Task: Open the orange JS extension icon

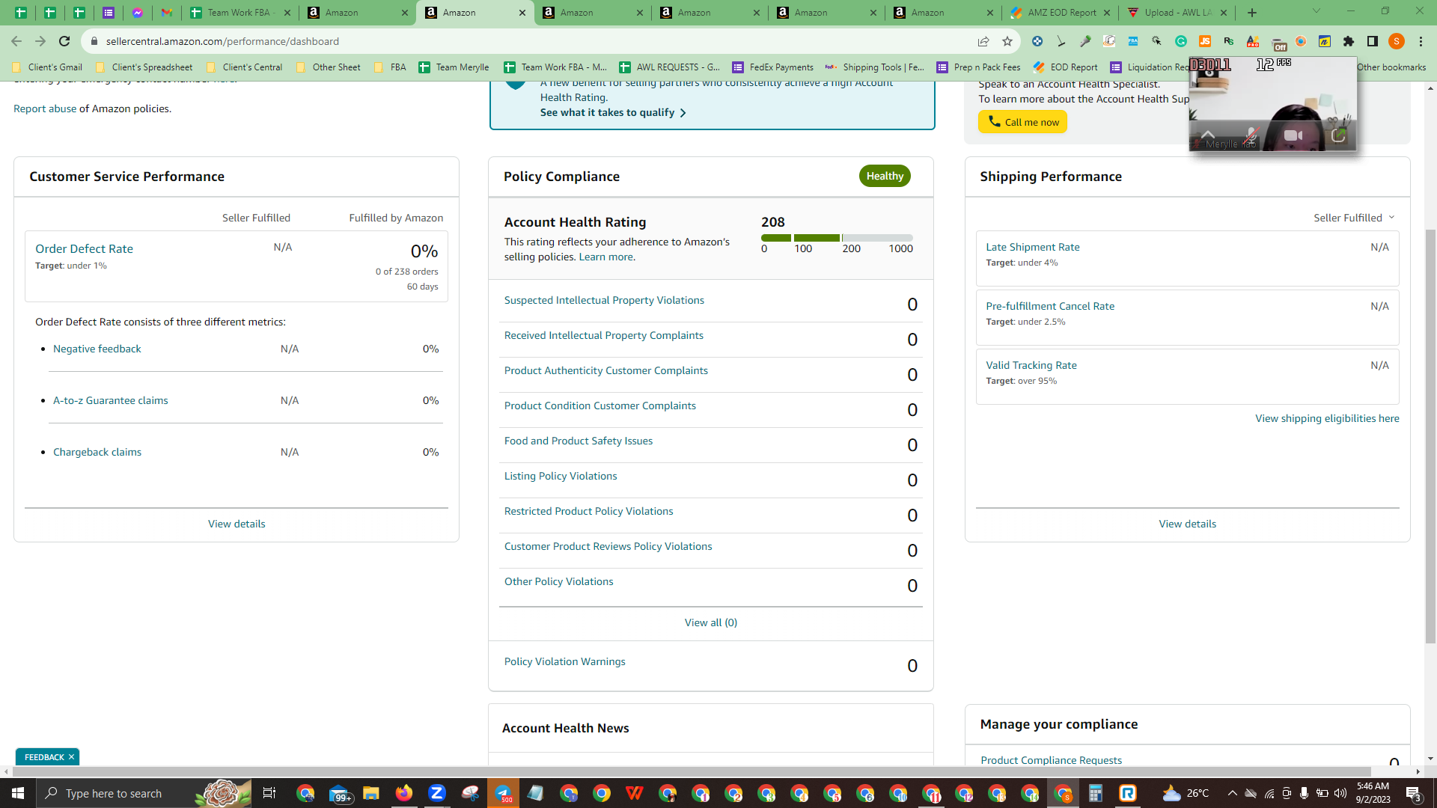Action: click(1205, 41)
